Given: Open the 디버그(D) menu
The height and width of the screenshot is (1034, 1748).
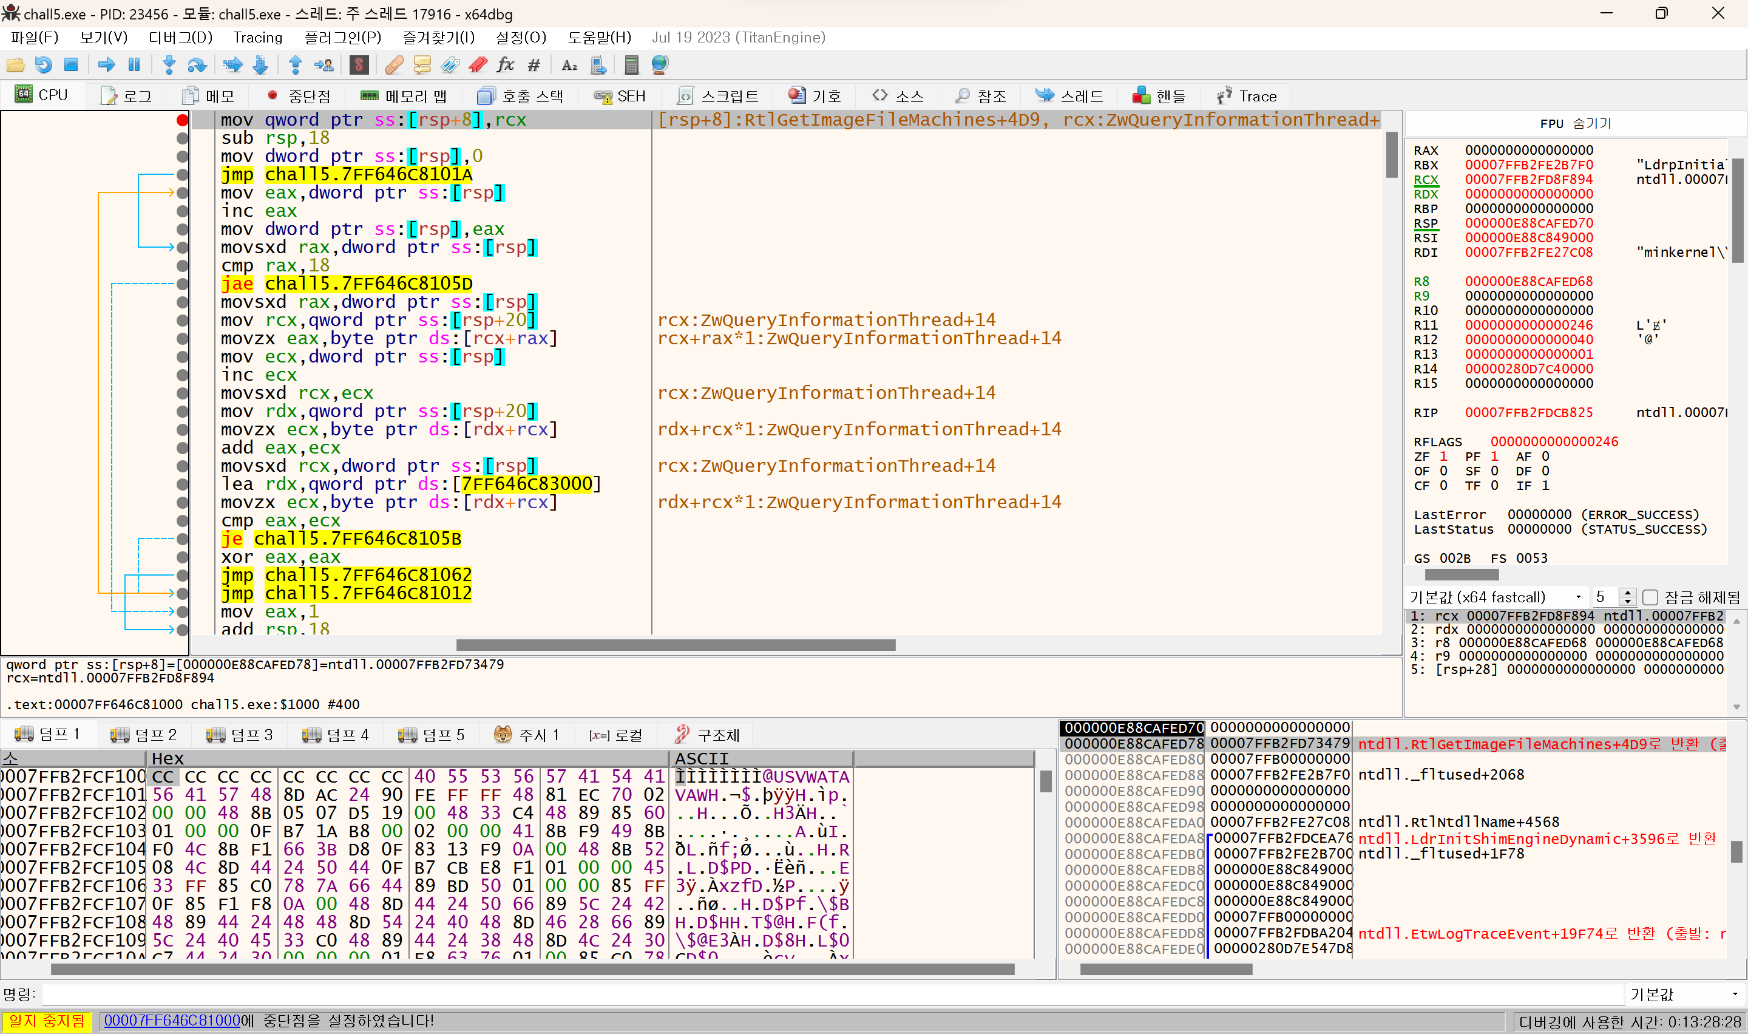Looking at the screenshot, I should pos(180,37).
